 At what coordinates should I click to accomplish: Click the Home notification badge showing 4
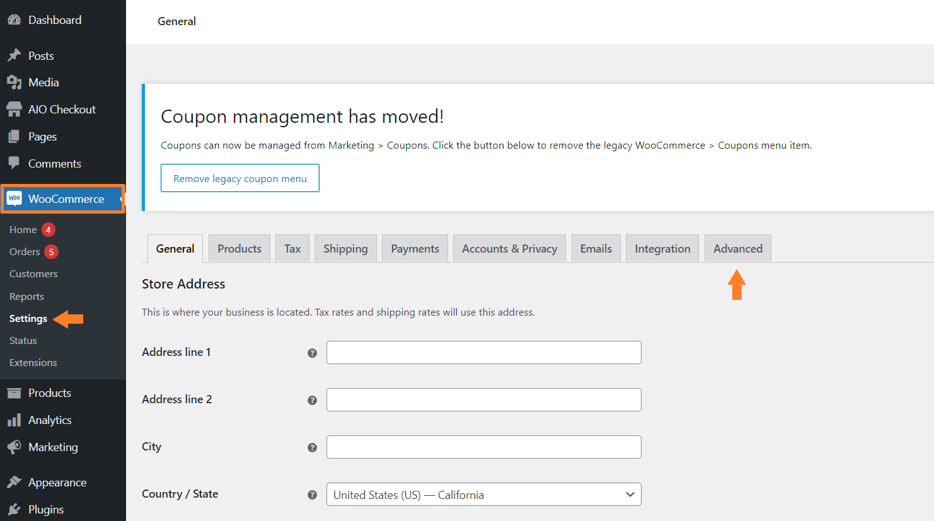coord(49,229)
